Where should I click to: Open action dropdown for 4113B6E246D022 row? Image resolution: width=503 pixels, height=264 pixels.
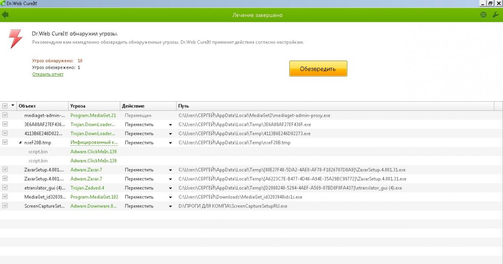point(171,134)
